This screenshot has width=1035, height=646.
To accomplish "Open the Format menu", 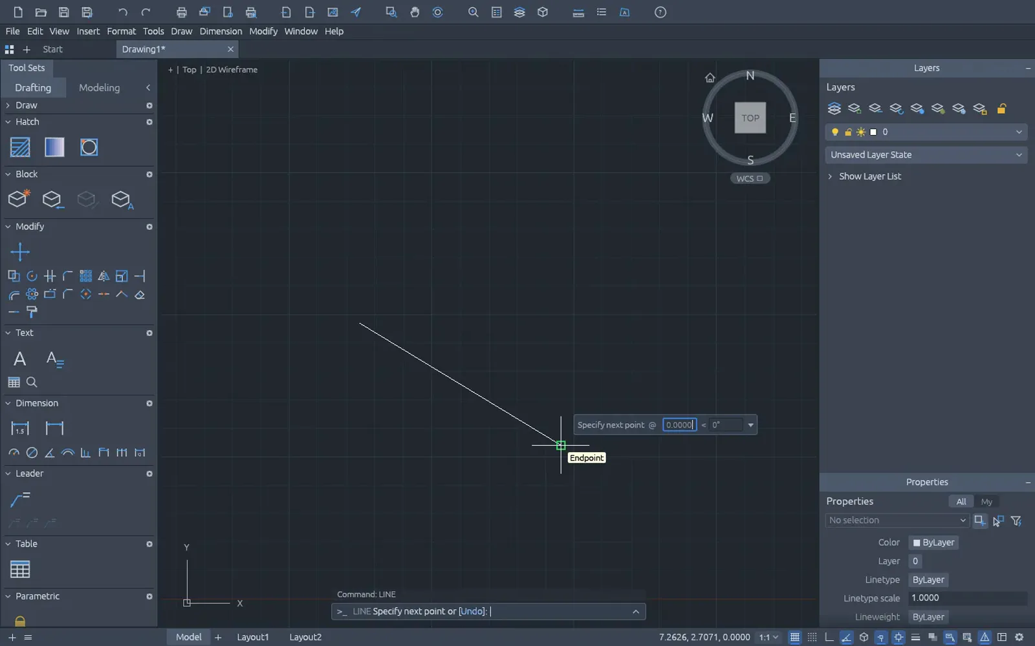I will coord(121,31).
